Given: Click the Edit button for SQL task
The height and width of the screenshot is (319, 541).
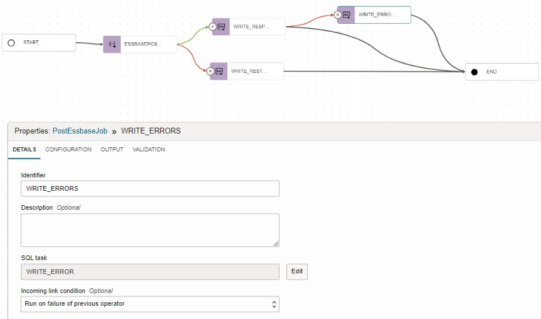Looking at the screenshot, I should (297, 272).
